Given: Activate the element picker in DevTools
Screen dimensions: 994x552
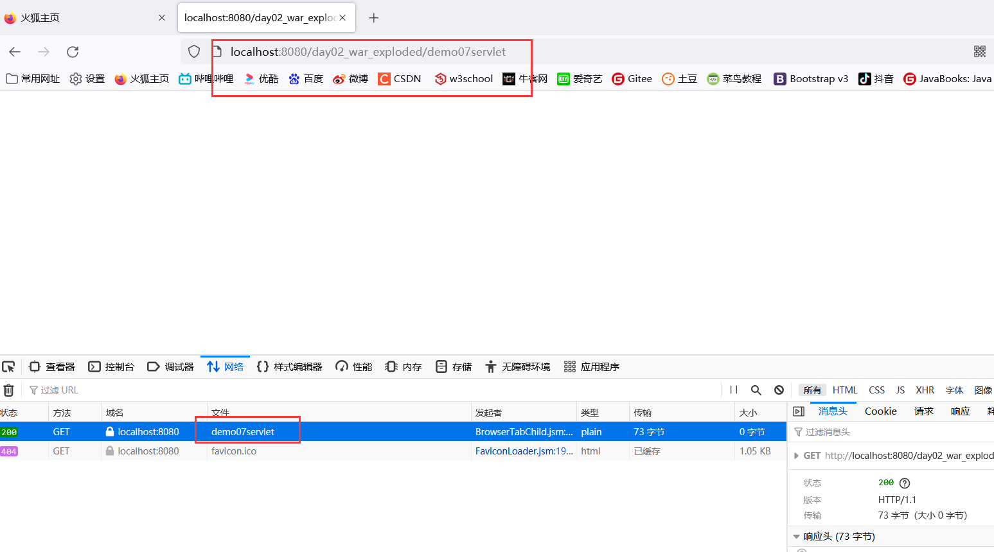Looking at the screenshot, I should pyautogui.click(x=8, y=366).
